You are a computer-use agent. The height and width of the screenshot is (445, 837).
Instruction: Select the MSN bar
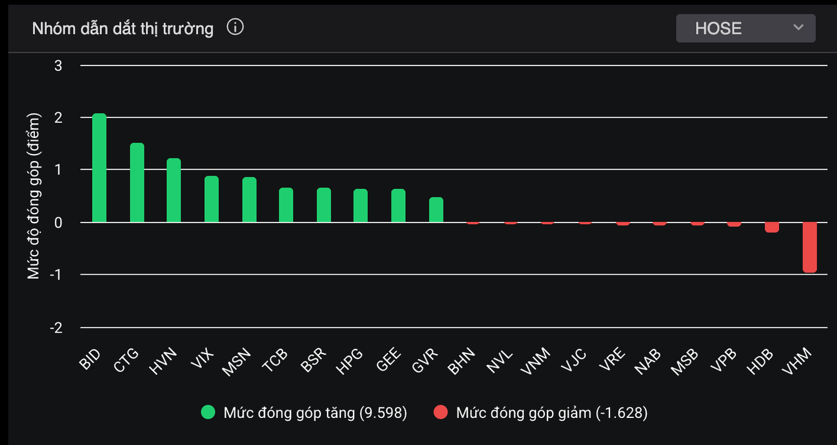[x=249, y=200]
